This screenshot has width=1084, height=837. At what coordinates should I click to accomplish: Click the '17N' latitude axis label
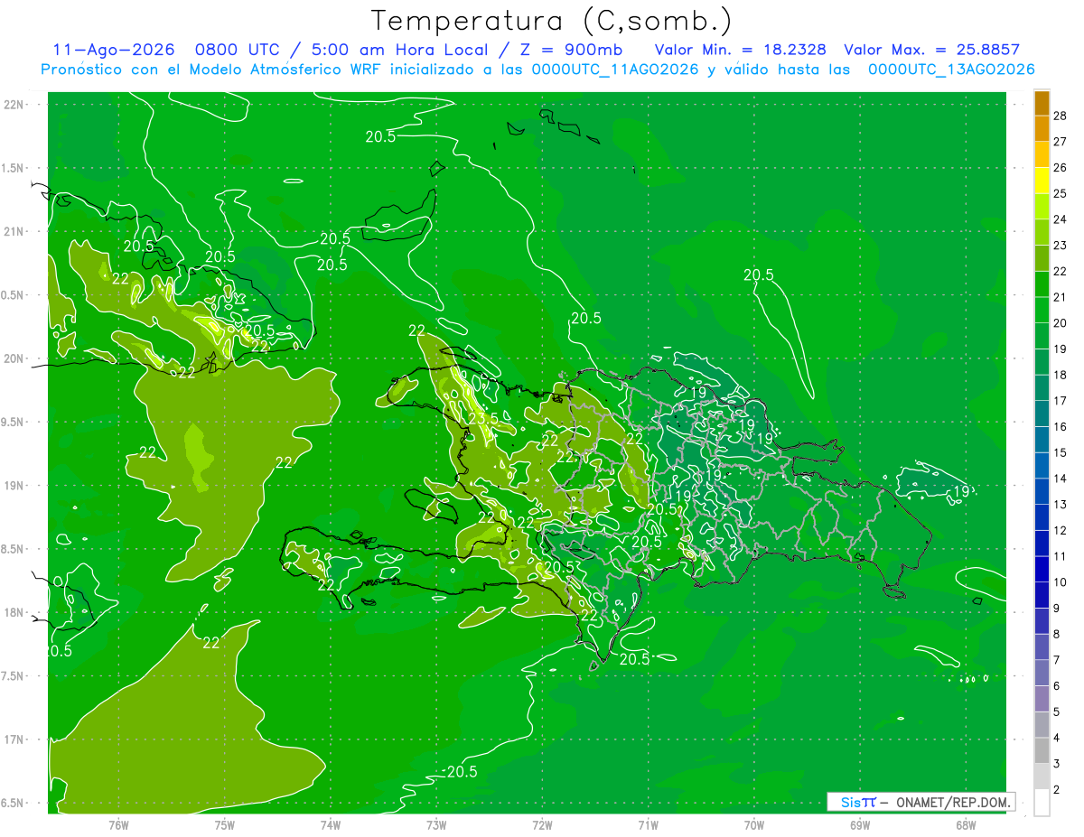point(14,739)
